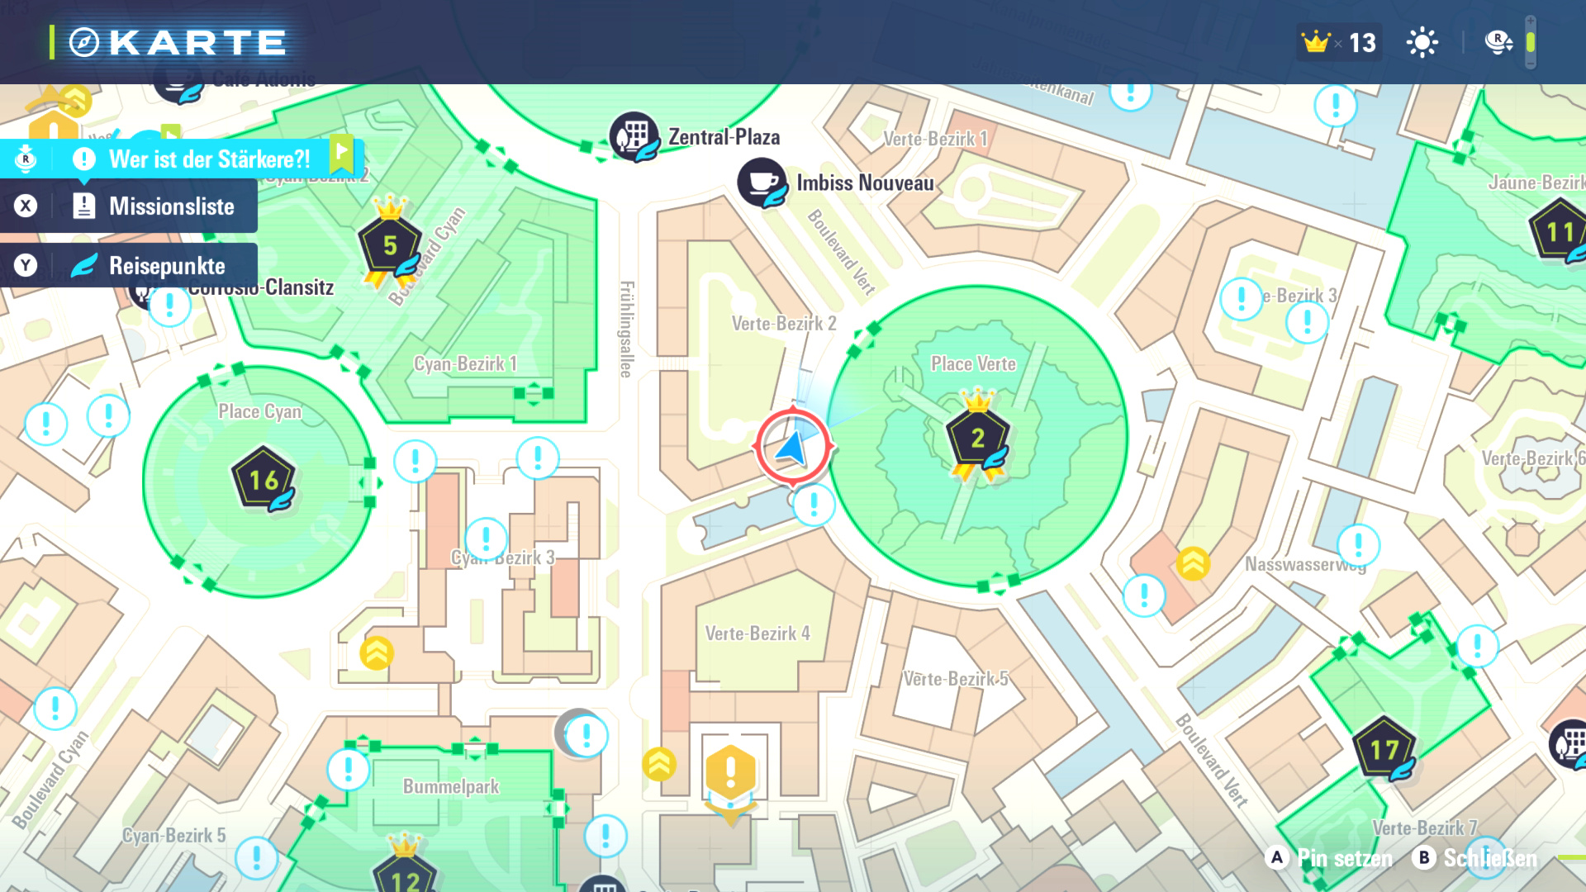Select the Imbiss Nouveau café icon
The image size is (1586, 892).
761,183
